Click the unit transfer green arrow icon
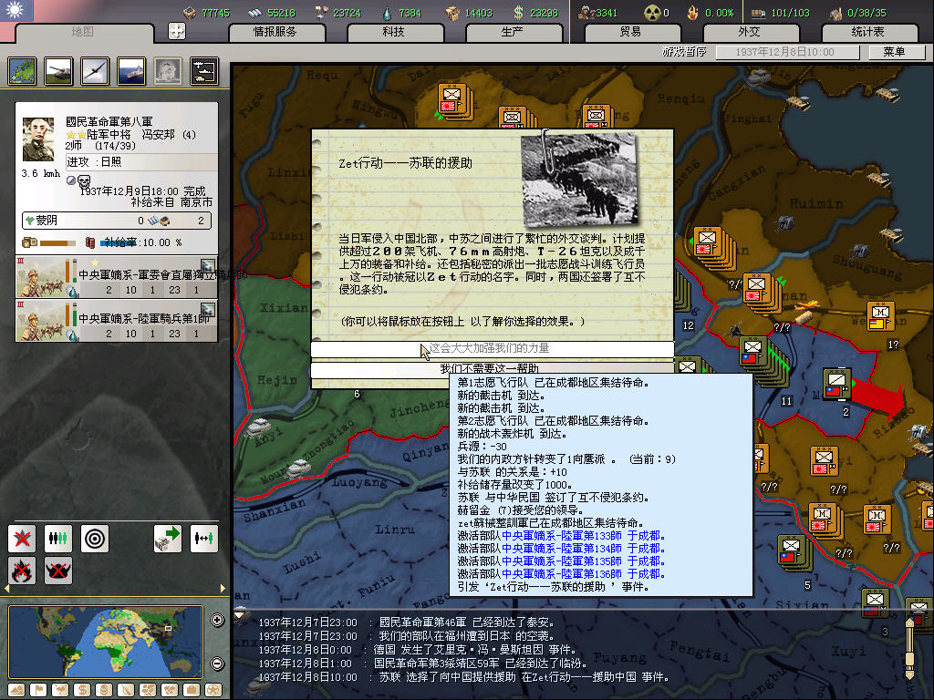 coord(167,538)
